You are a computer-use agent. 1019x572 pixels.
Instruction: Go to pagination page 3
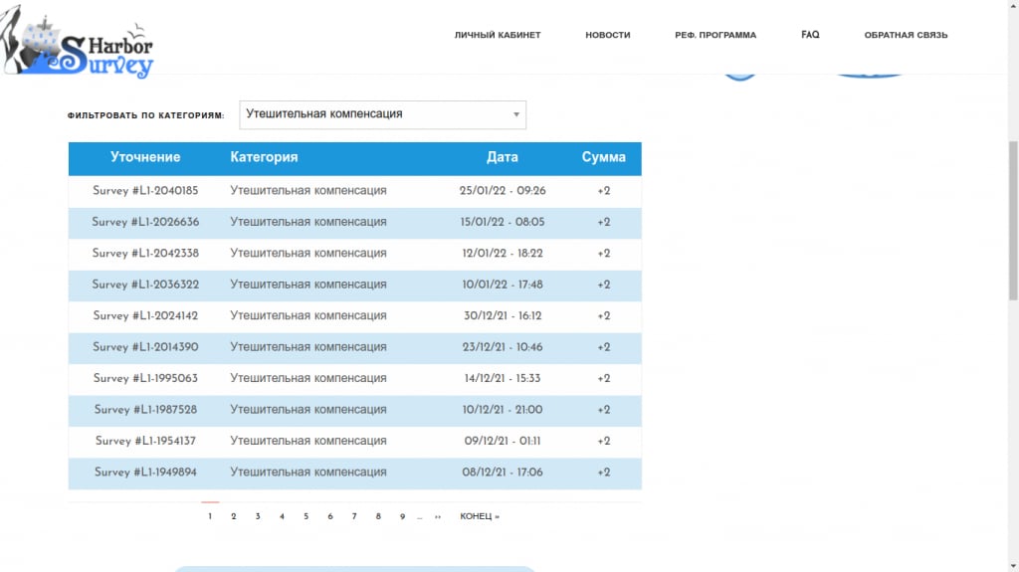click(x=258, y=516)
